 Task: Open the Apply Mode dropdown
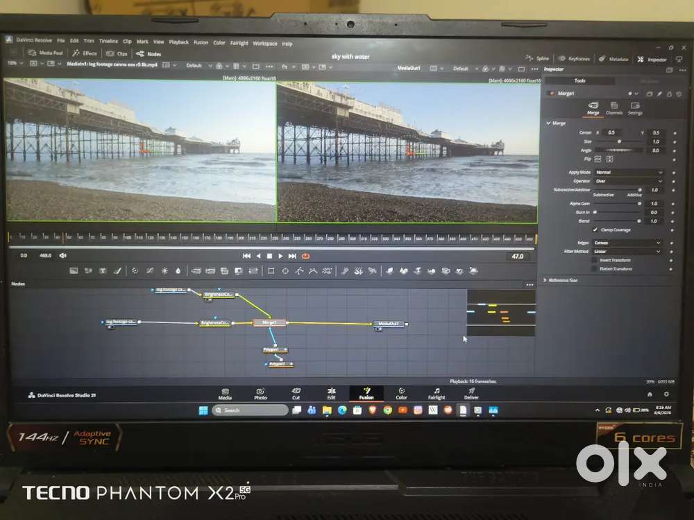(629, 172)
